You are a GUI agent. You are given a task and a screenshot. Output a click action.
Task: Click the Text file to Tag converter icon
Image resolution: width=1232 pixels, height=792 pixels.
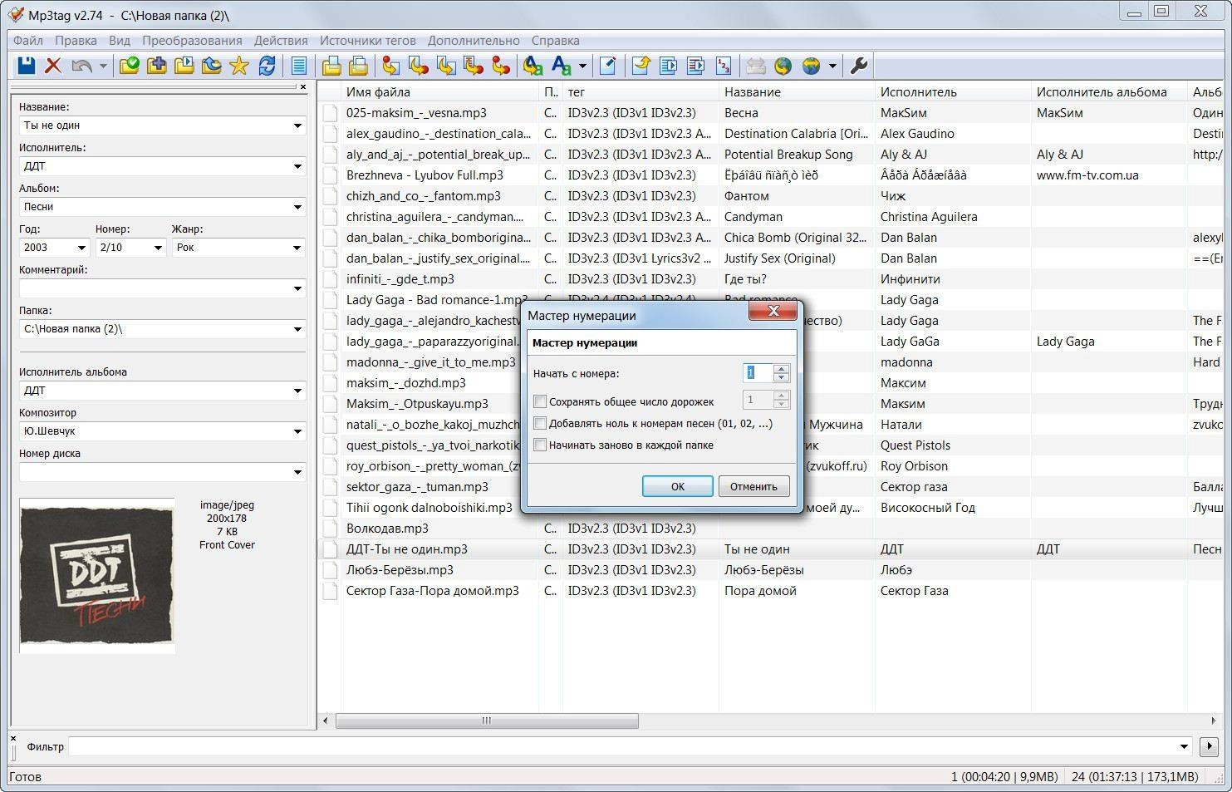(474, 66)
